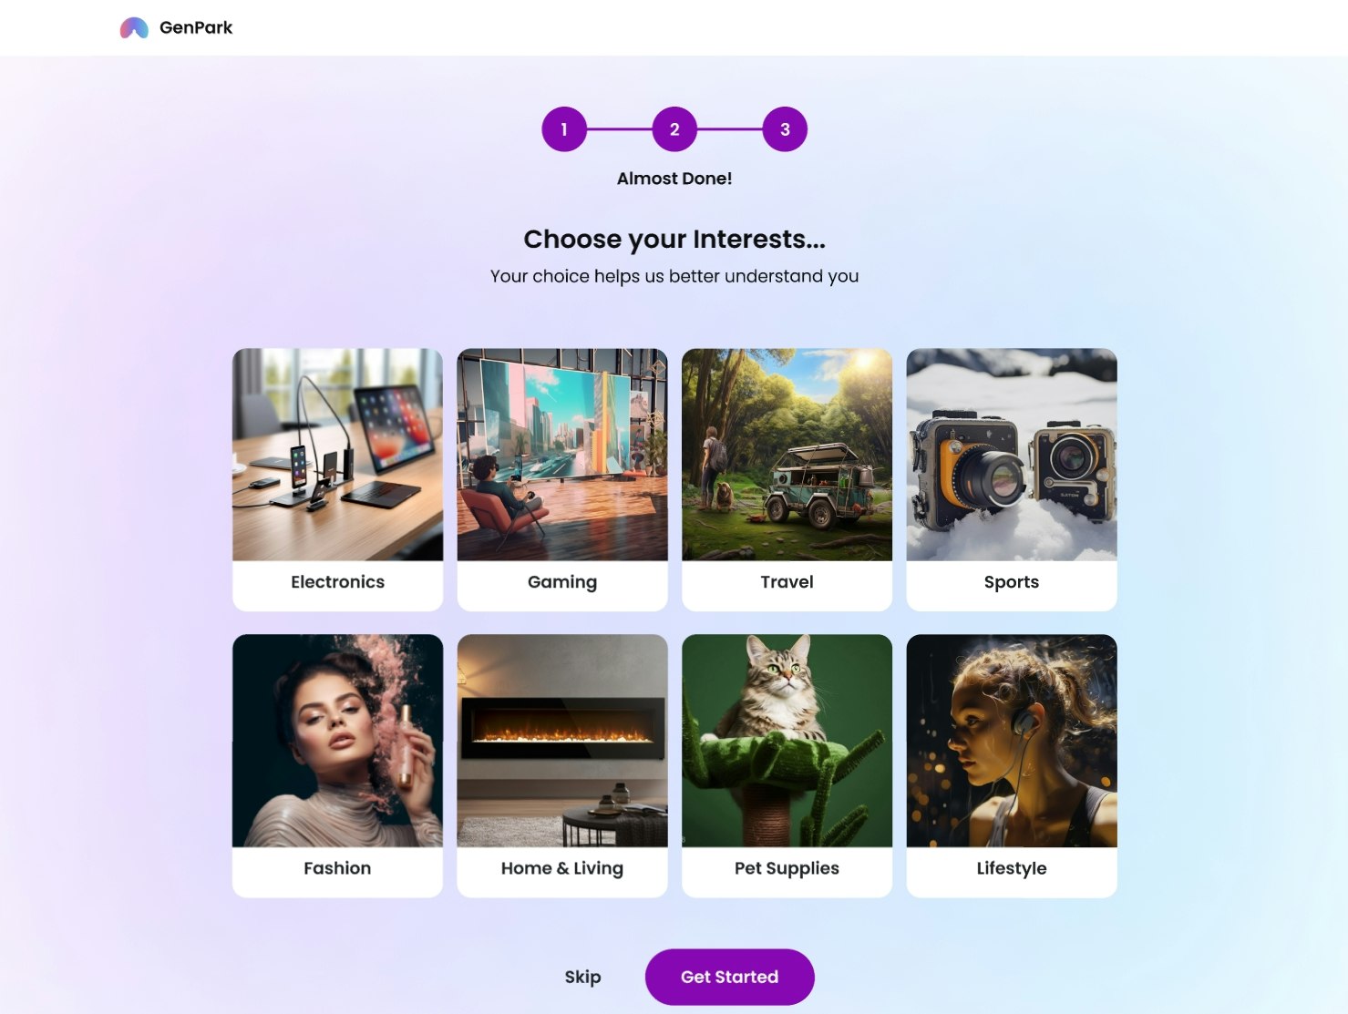
Task: Select the Sports camera image
Action: pos(1012,455)
